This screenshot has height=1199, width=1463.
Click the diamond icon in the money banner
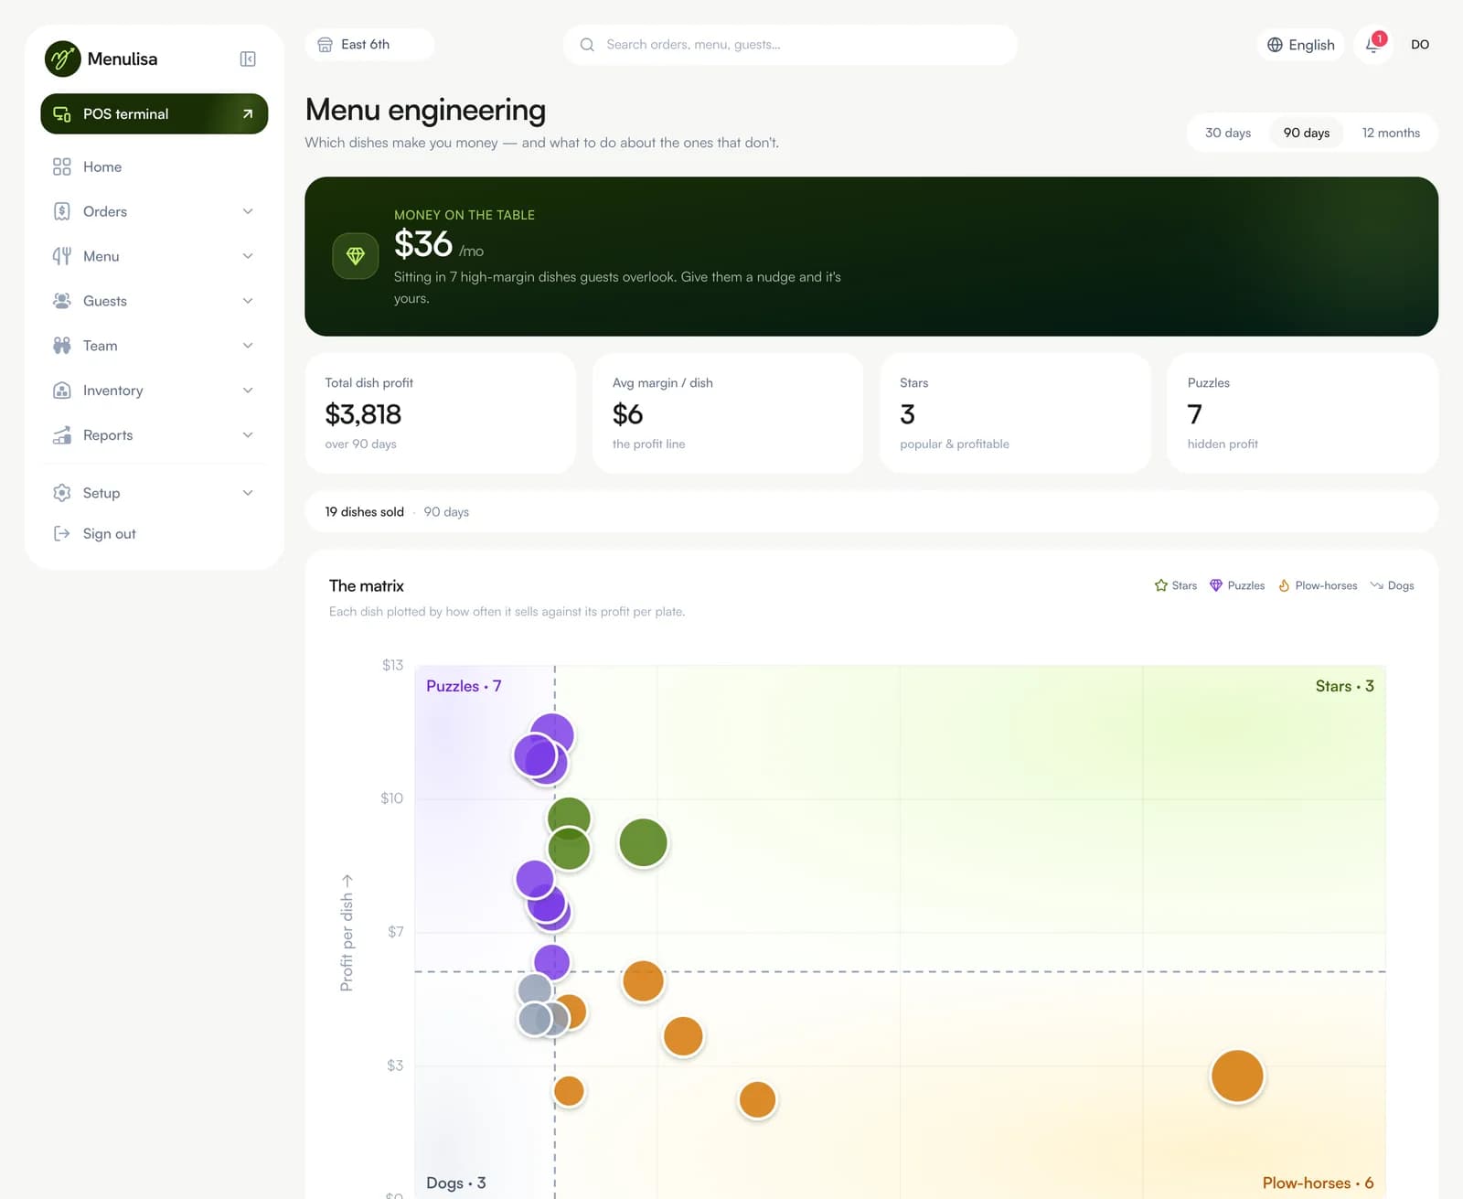click(x=356, y=256)
